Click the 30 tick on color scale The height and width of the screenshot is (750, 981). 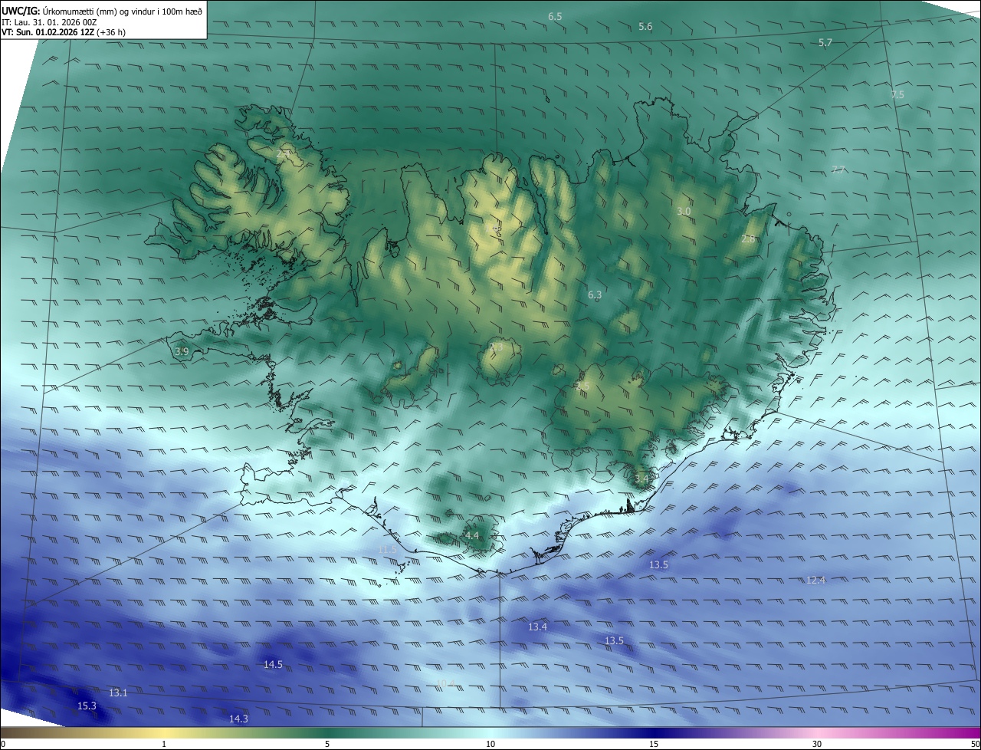coord(817,744)
